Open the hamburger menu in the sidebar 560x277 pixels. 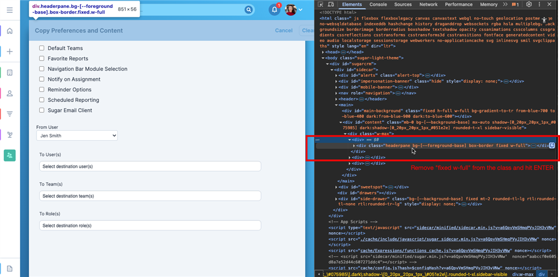pyautogui.click(x=10, y=10)
